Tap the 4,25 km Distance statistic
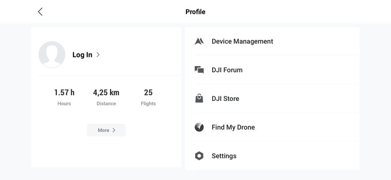 [106, 97]
